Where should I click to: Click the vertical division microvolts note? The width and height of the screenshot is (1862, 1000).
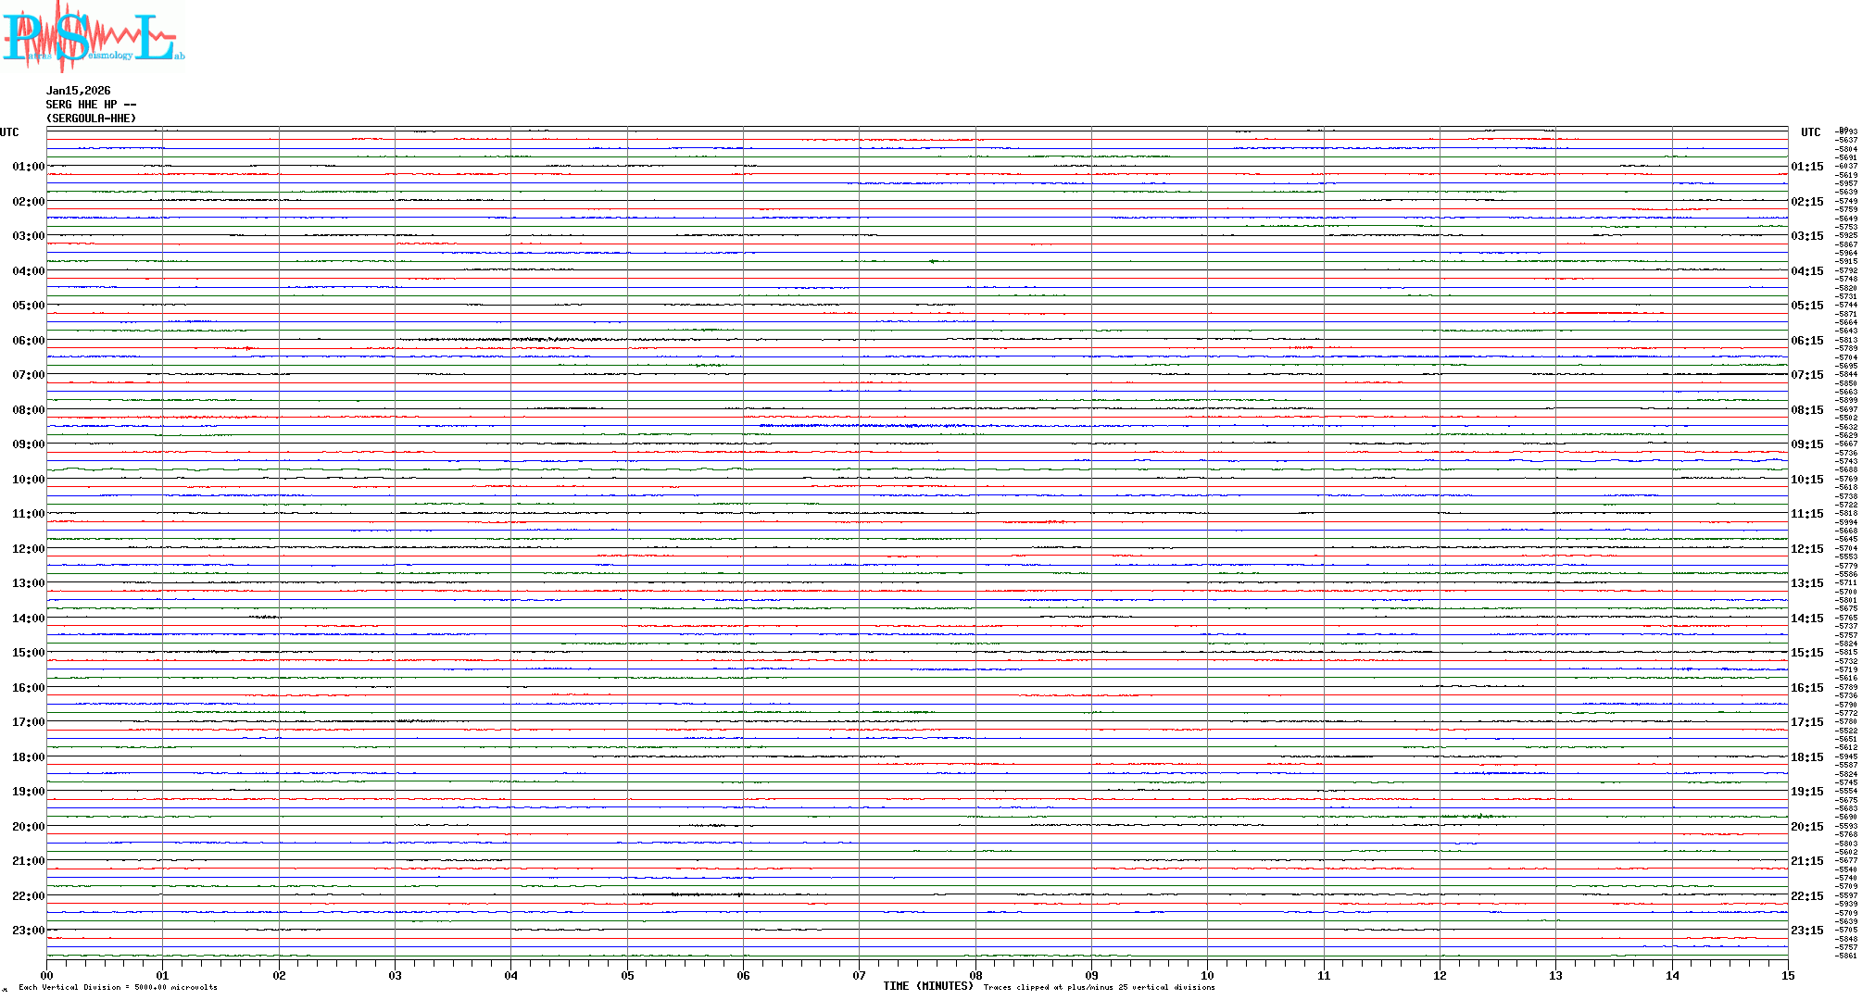pyautogui.click(x=118, y=987)
